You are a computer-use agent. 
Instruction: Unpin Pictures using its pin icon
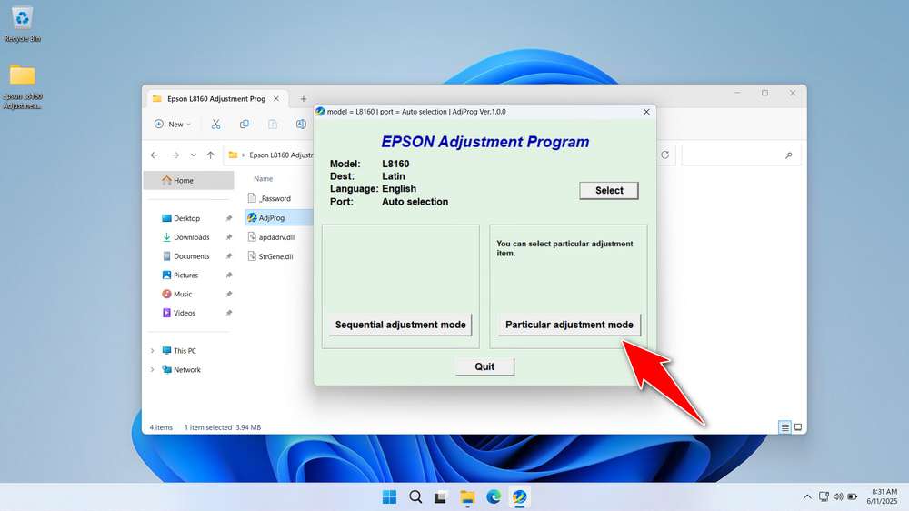229,275
